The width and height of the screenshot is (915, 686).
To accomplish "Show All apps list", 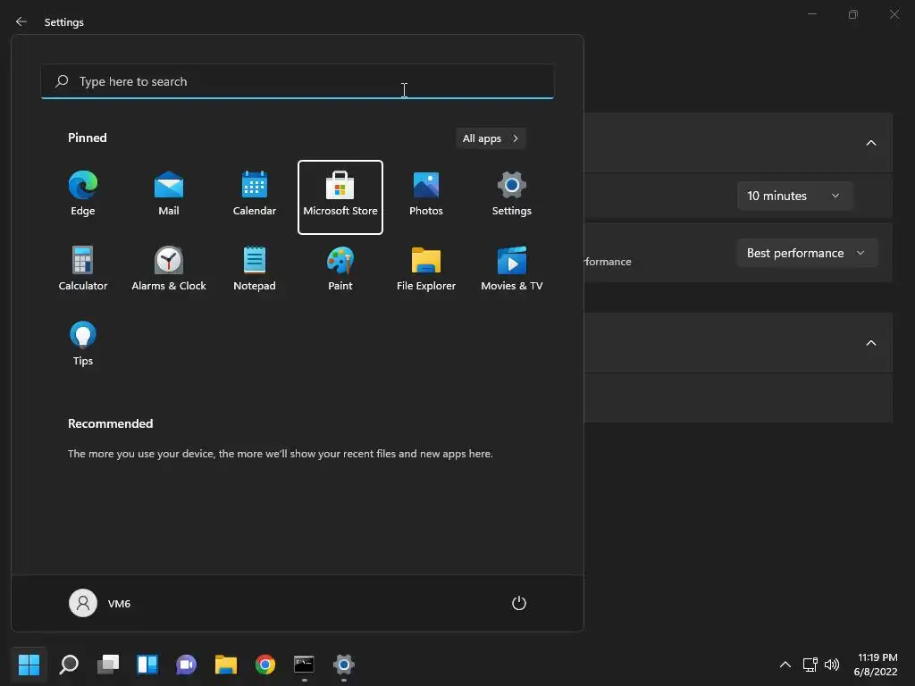I will point(491,138).
